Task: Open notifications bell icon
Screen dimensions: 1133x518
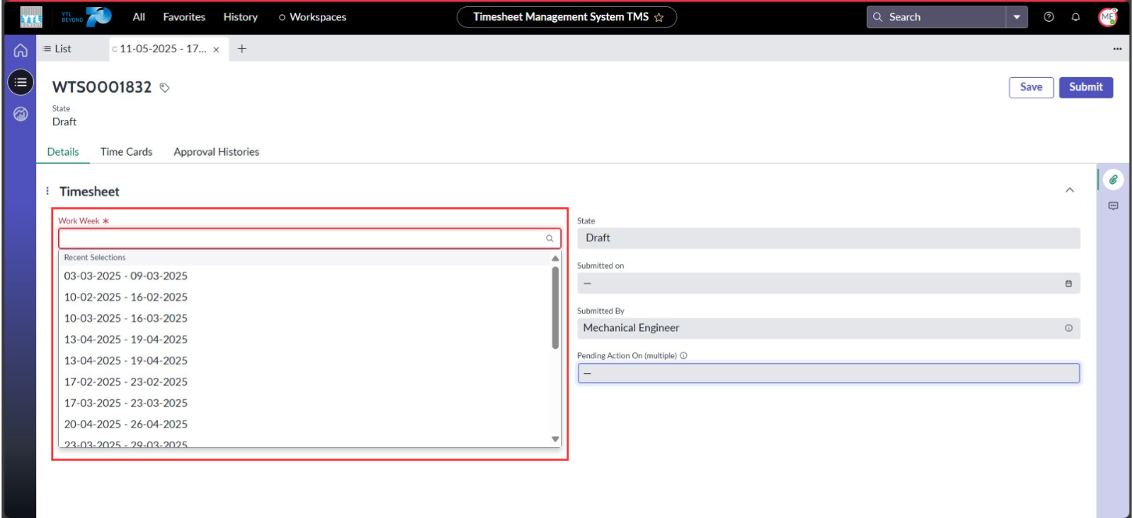Action: click(1076, 17)
